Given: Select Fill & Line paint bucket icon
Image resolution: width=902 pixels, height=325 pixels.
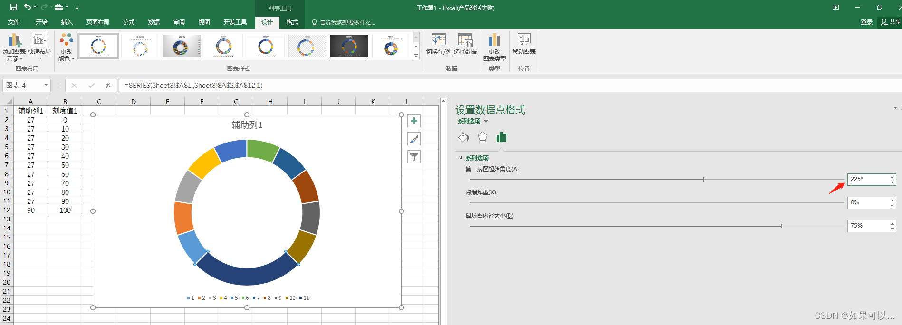Looking at the screenshot, I should [463, 137].
